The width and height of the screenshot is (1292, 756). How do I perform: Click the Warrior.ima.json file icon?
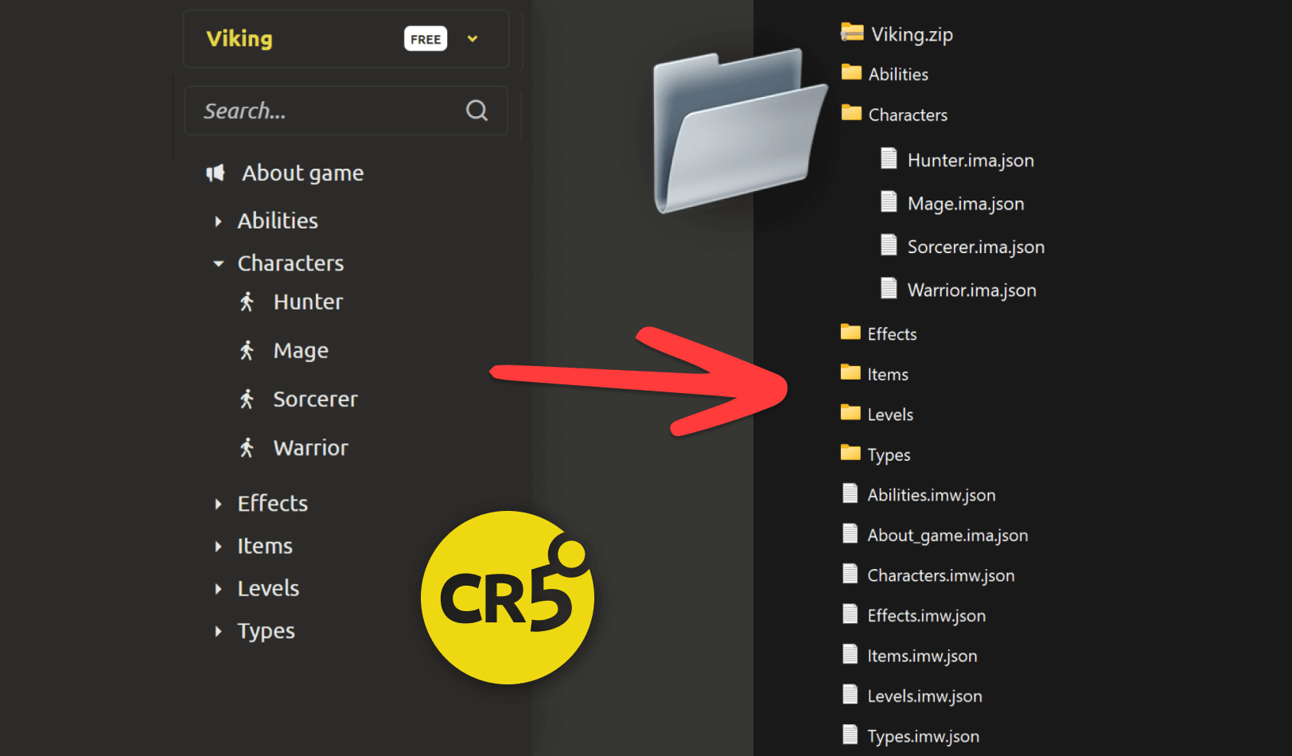click(x=889, y=288)
